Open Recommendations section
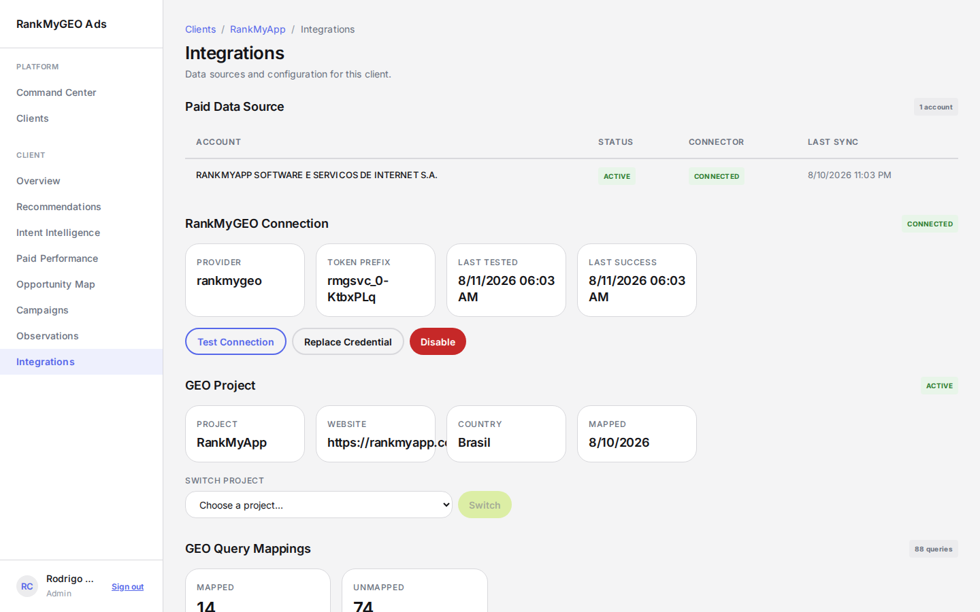The image size is (980, 612). 82,207
